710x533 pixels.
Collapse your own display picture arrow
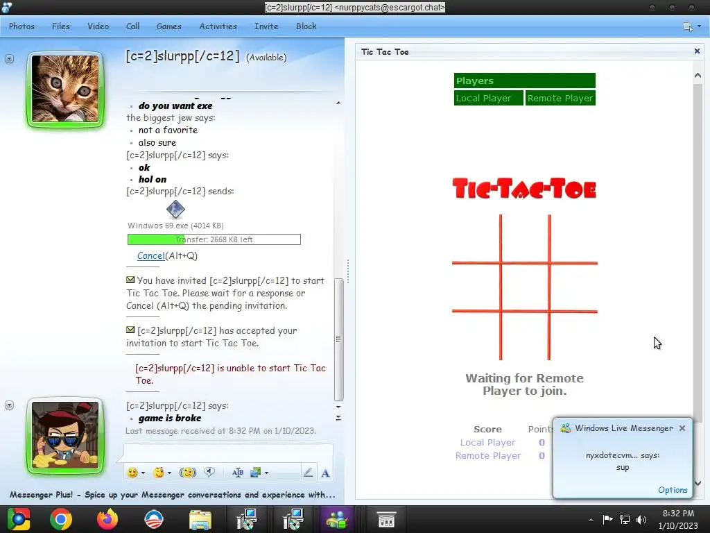[9, 405]
